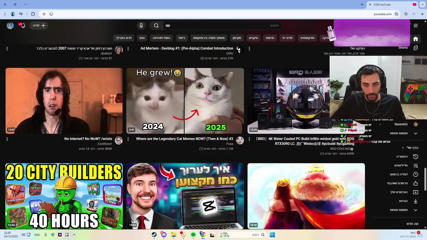
Task: Go to YouTube Home via house icon
Action: tap(416, 39)
